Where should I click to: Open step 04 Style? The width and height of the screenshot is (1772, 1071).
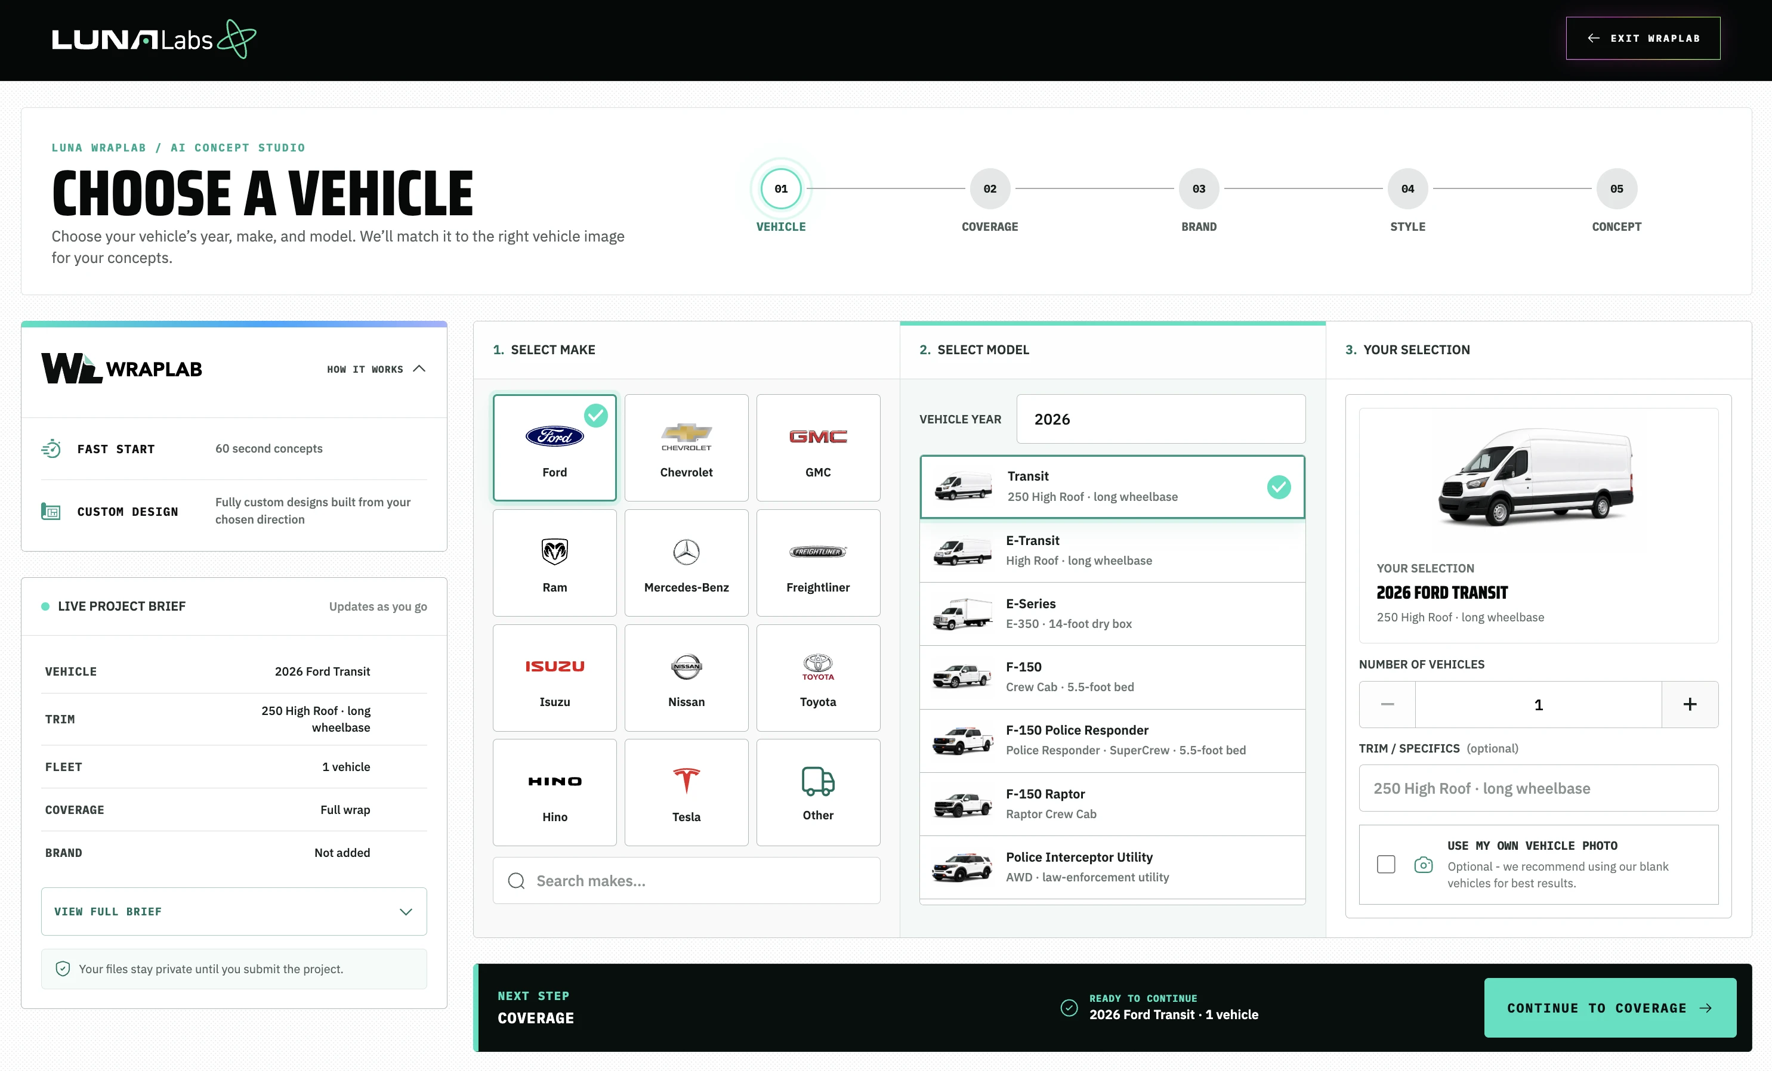coord(1407,189)
